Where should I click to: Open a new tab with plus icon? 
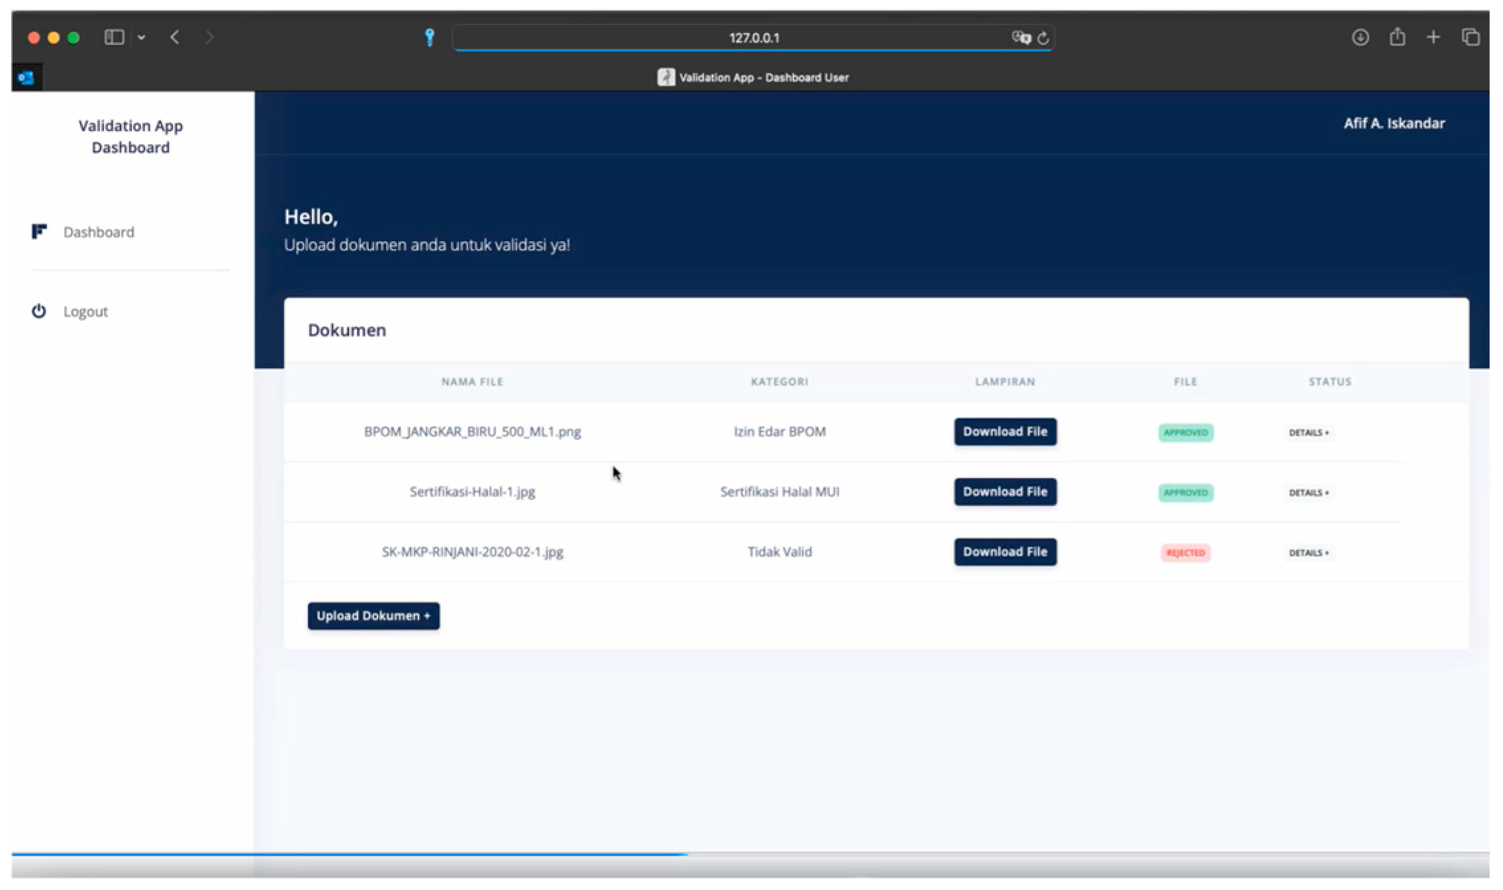(x=1433, y=38)
